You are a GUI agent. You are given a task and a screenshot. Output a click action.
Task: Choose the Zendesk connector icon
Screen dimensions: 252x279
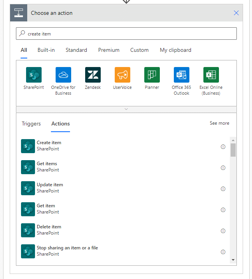[93, 75]
